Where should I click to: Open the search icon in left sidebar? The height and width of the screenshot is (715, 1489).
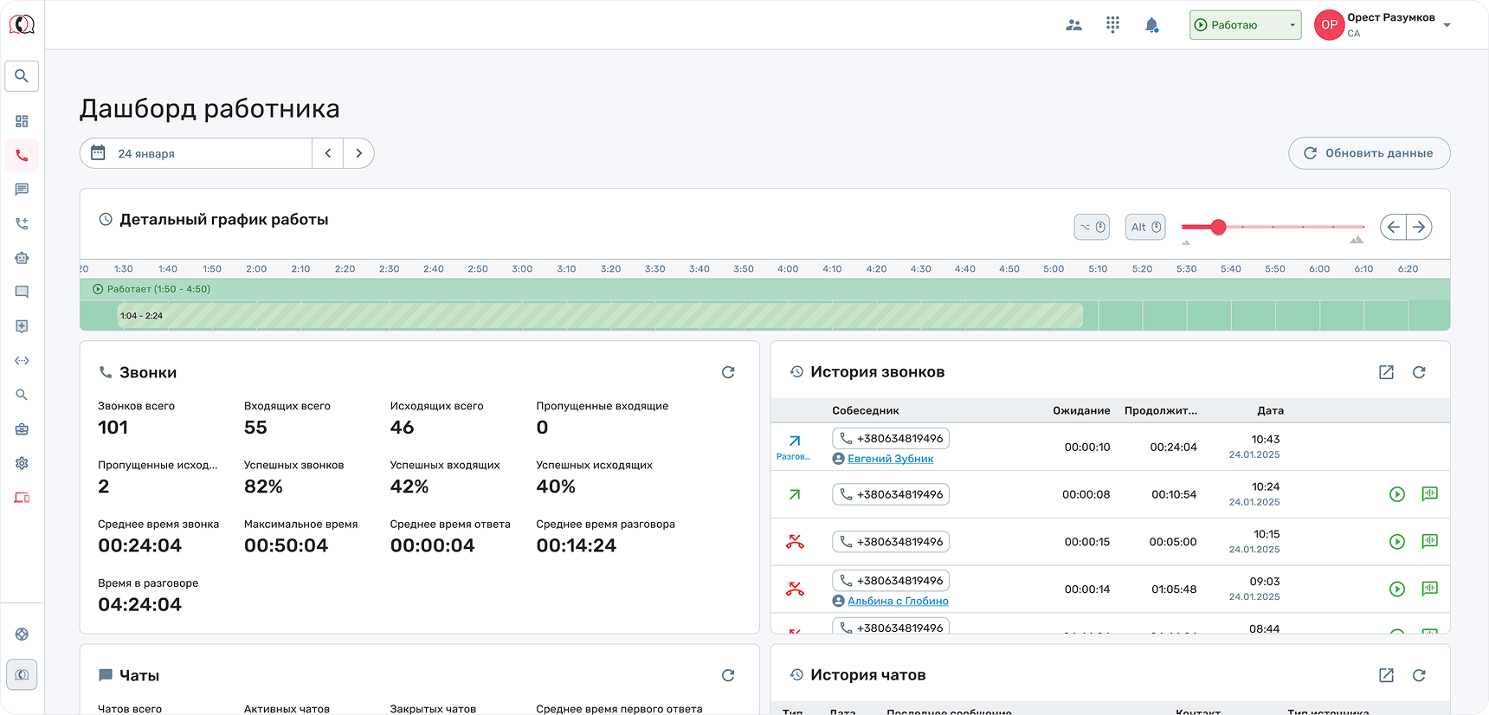click(x=22, y=76)
